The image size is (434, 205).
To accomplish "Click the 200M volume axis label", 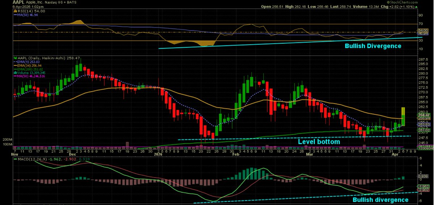I will click(8, 139).
